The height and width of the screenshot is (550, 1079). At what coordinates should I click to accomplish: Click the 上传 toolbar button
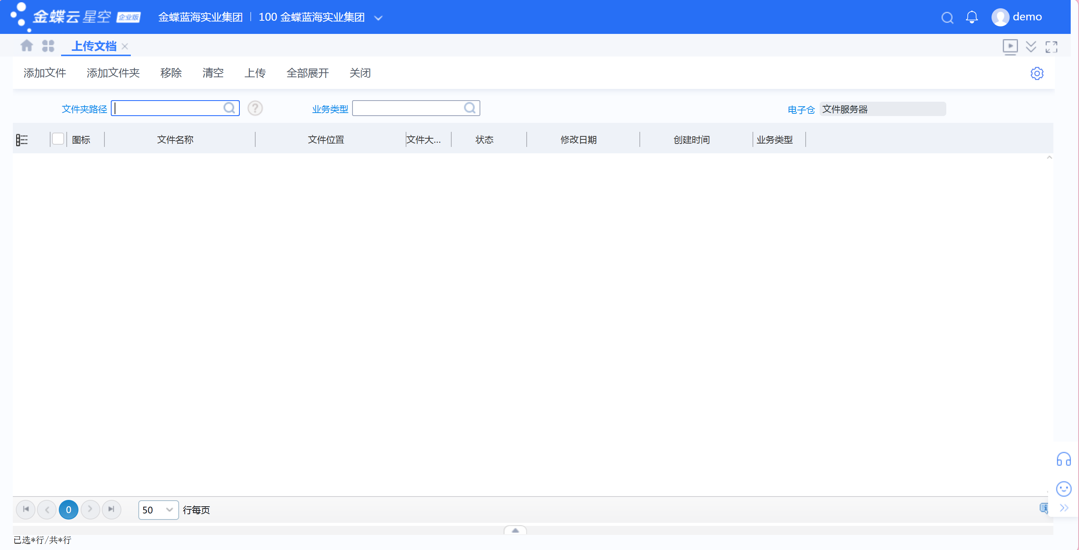(255, 73)
